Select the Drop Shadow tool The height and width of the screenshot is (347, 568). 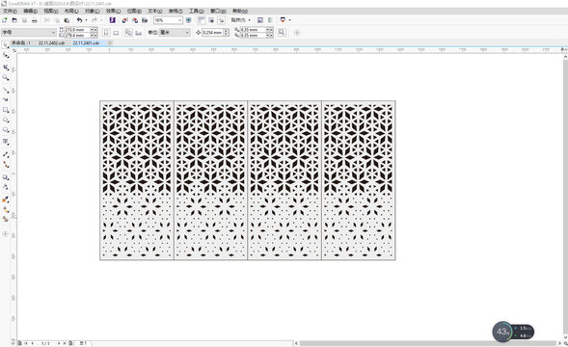[x=6, y=177]
